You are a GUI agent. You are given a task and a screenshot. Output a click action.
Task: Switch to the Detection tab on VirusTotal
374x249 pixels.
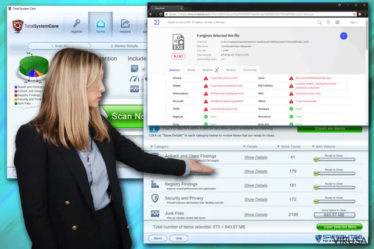175,70
